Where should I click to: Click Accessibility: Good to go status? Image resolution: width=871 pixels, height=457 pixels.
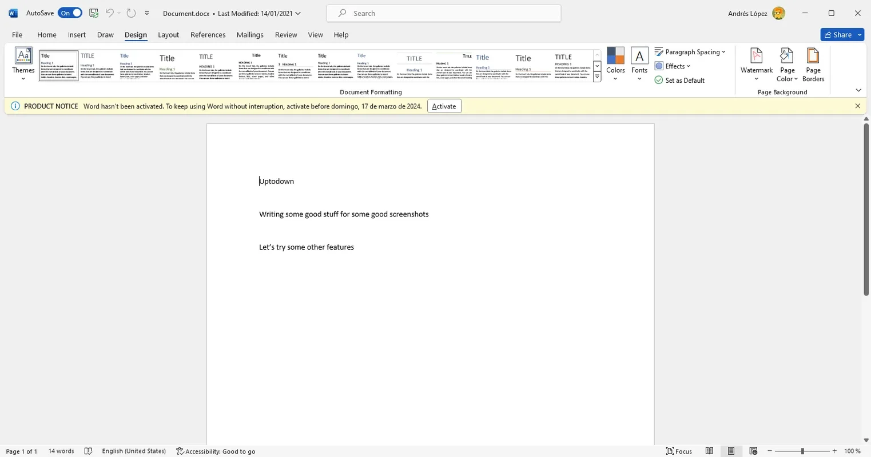click(x=216, y=451)
